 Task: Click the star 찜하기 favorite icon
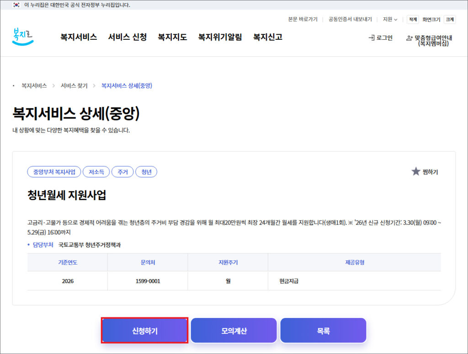[415, 172]
